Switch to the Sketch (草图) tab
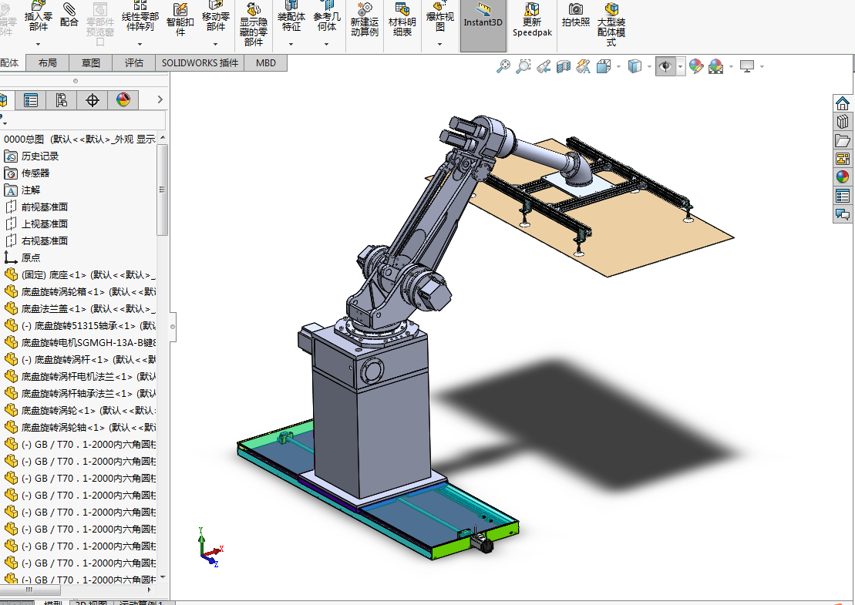Image resolution: width=855 pixels, height=605 pixels. [x=90, y=62]
